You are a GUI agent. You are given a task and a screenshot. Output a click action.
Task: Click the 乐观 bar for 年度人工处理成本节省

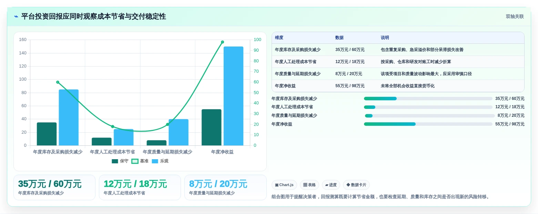pyautogui.click(x=123, y=137)
